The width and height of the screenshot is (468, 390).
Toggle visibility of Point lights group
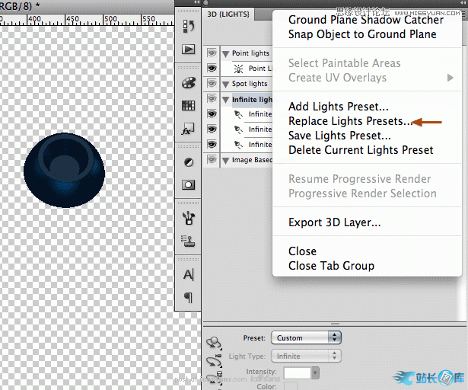(x=212, y=53)
